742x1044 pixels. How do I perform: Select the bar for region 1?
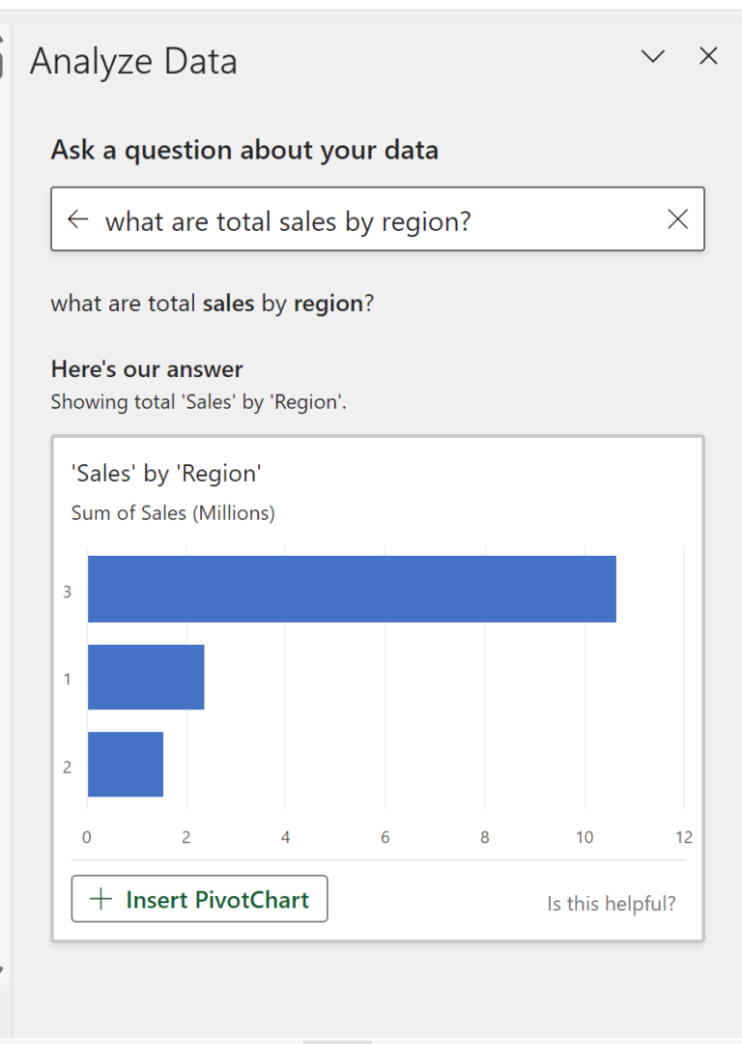coord(146,677)
